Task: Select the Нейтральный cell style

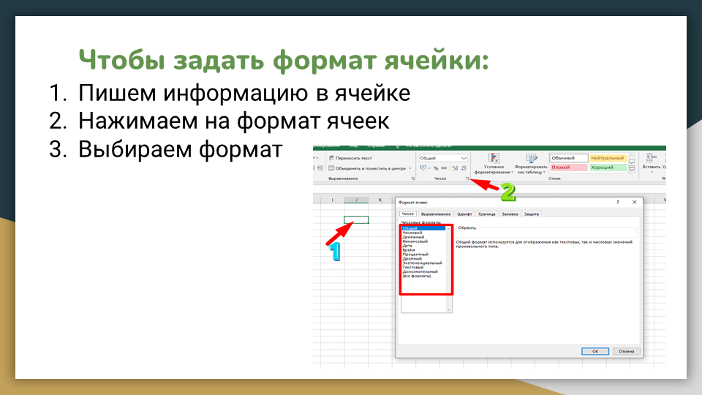Action: pyautogui.click(x=608, y=158)
